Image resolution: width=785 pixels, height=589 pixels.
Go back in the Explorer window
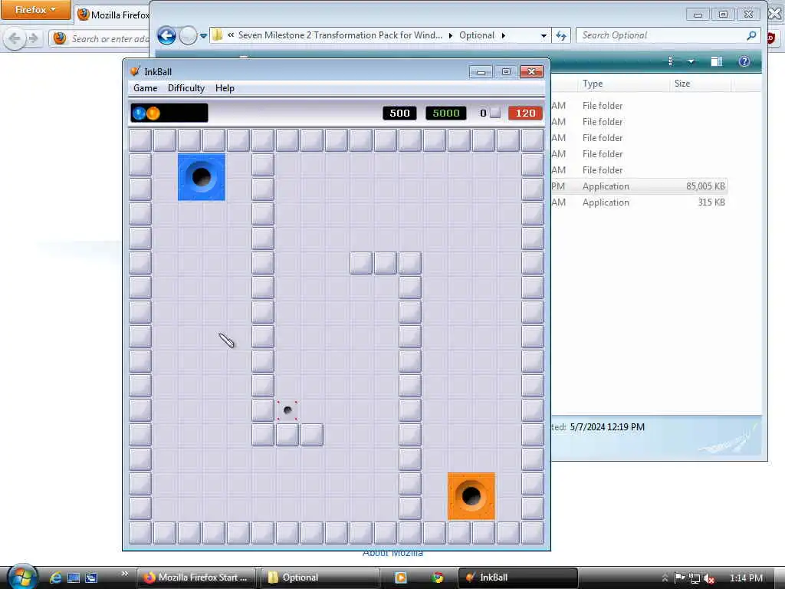(x=166, y=35)
